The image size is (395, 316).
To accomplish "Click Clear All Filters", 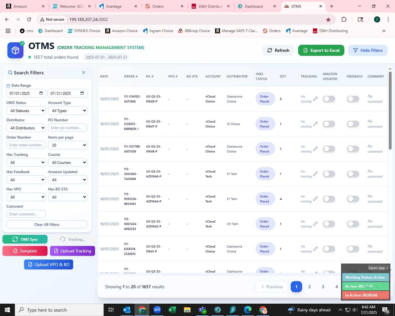I will (x=47, y=224).
